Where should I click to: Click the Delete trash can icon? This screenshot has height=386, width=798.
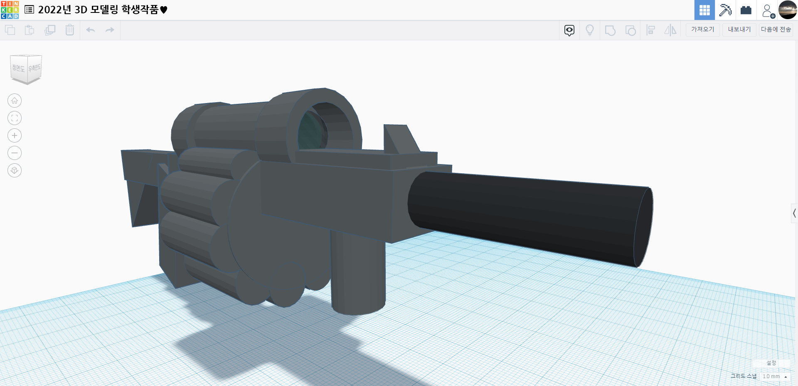pos(70,30)
